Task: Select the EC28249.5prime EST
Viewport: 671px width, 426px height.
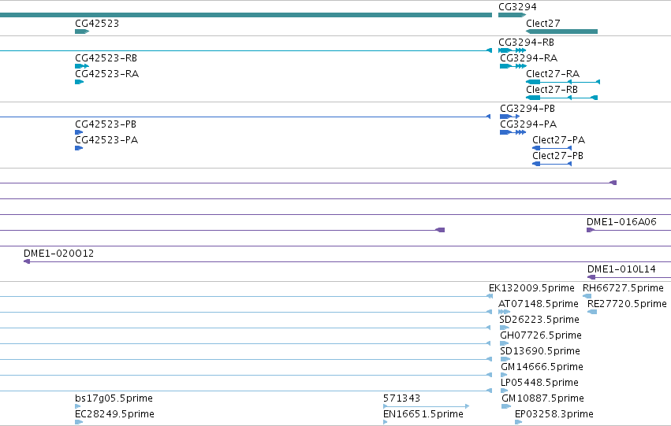Action: 114,414
